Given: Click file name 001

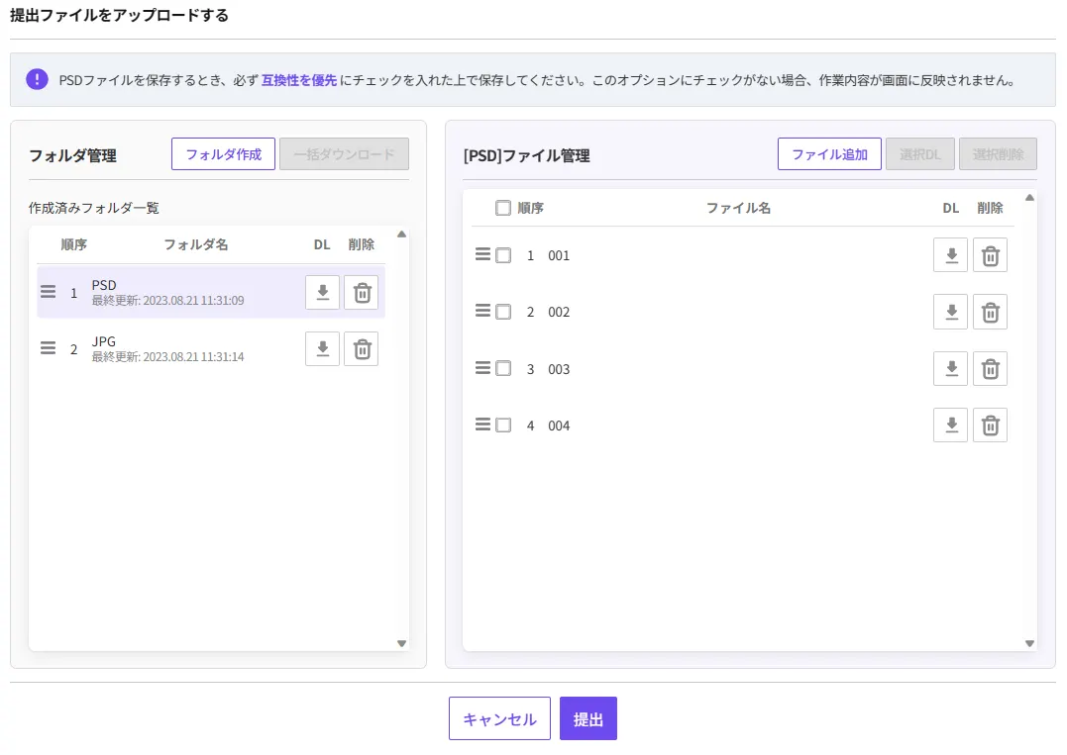Looking at the screenshot, I should pos(559,255).
